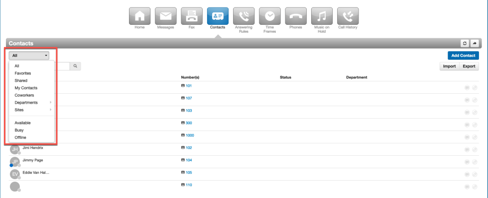This screenshot has width=488, height=198.
Task: Click the Export button
Action: point(469,66)
